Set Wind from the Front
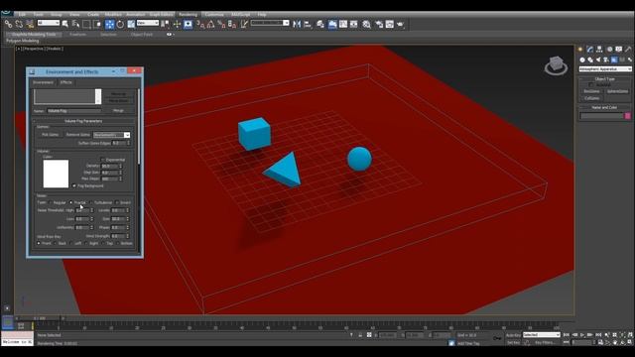Screen dimensions: 635x357 tap(39, 243)
